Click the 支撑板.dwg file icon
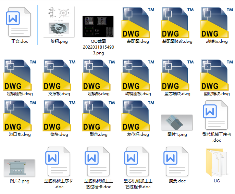Image resolution: width=235 pixels, height=194 pixels. pyautogui.click(x=59, y=75)
